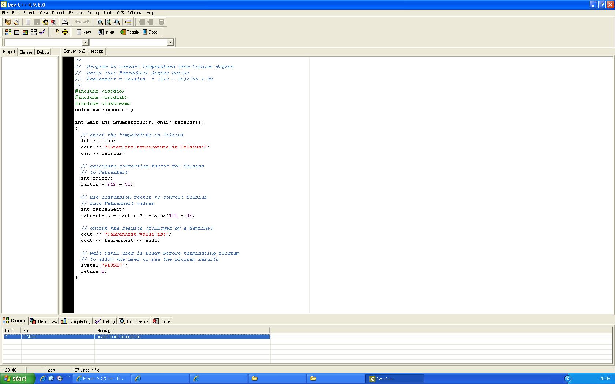615x384 pixels.
Task: Click the Compile icon, the colored grid
Action: [8, 32]
